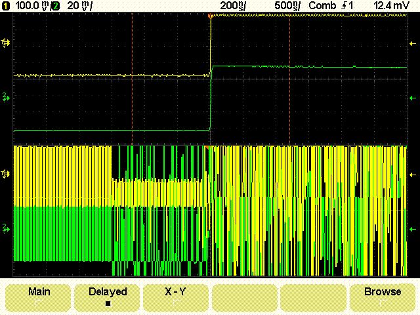
Task: Click green right-edge arrow in upper window
Action: point(413,98)
